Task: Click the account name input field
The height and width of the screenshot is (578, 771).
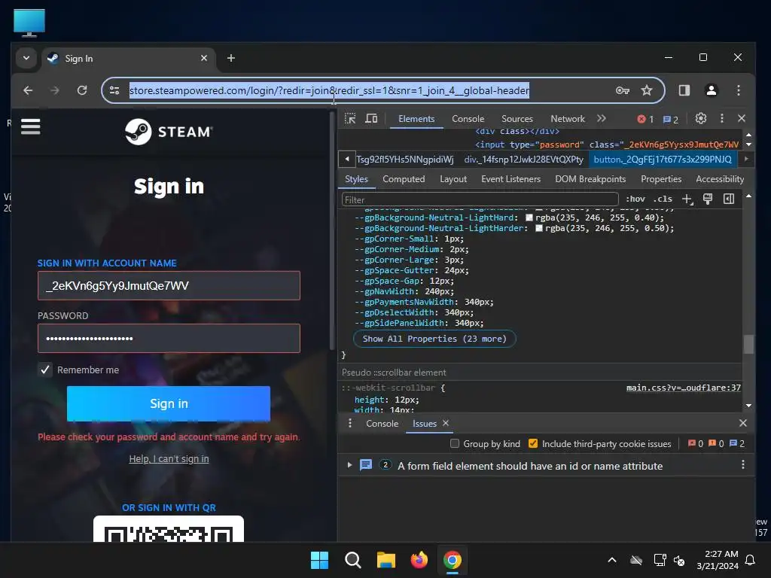Action: coord(169,285)
